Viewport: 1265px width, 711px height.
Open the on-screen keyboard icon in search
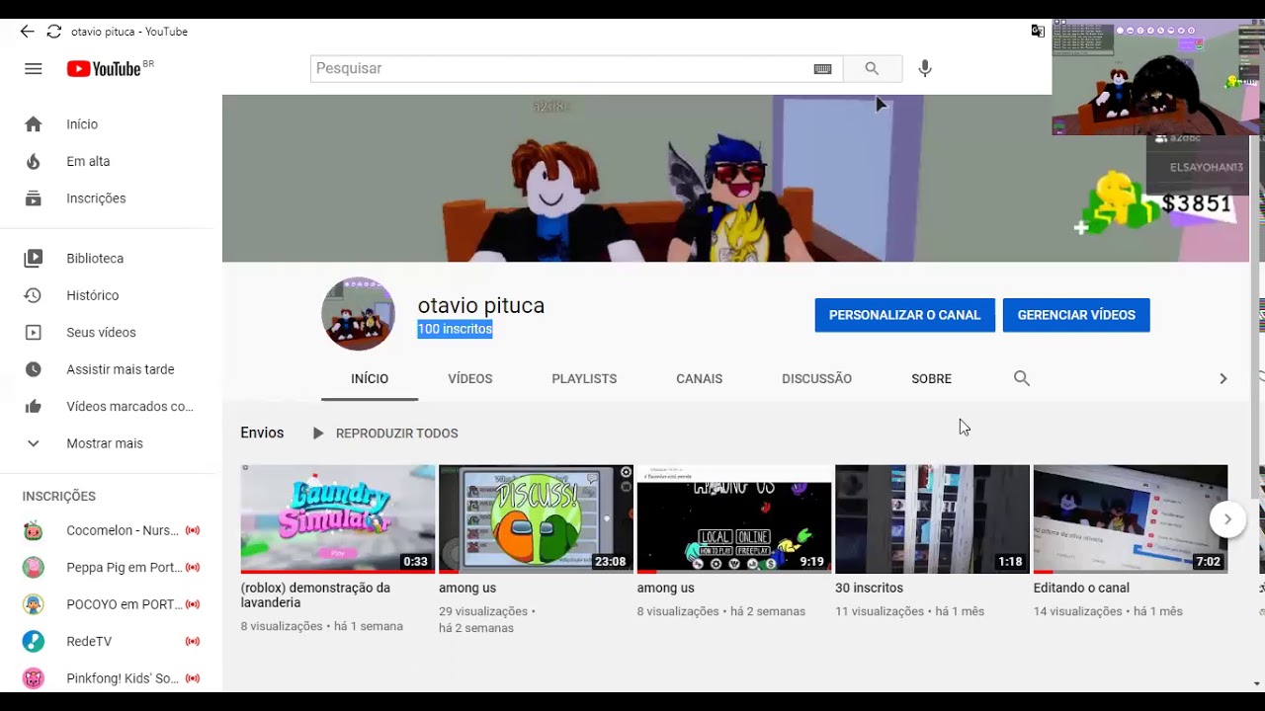[822, 69]
